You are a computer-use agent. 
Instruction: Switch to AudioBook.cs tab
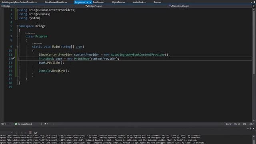[139, 2]
